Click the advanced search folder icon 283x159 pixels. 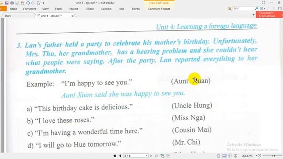point(229,9)
